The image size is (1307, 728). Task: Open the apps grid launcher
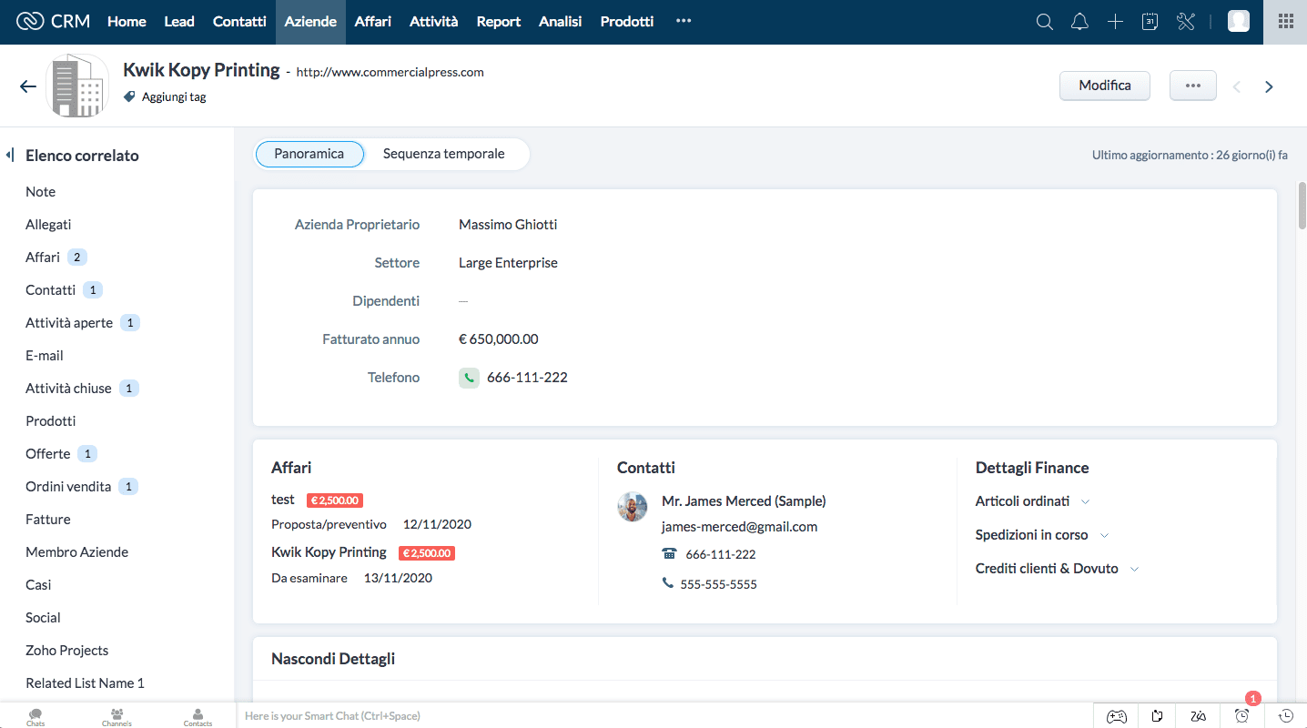tap(1286, 22)
